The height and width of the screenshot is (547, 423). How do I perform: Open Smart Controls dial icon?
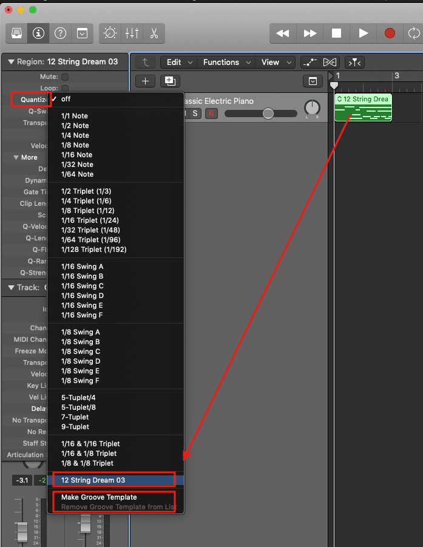click(x=110, y=33)
